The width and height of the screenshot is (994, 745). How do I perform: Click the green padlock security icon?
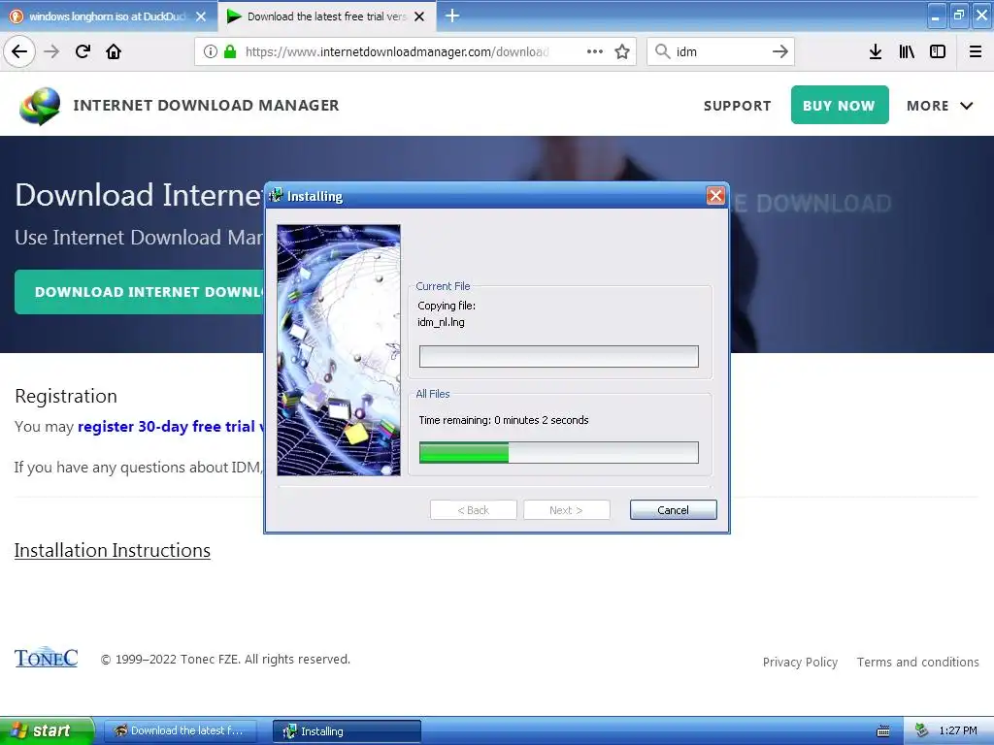230,51
